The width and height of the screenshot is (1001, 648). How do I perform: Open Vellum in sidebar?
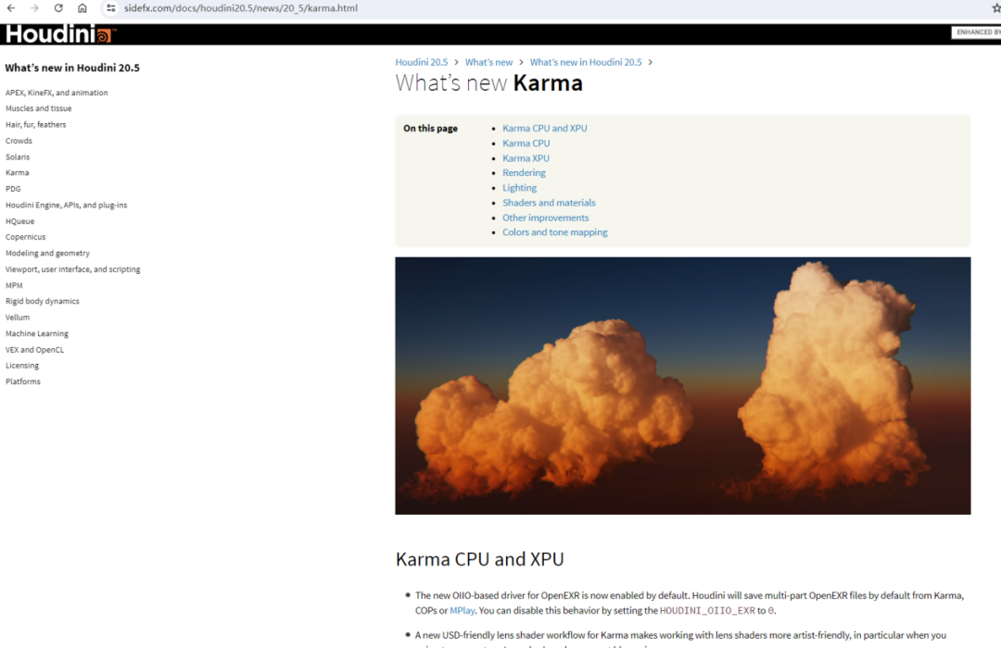[x=18, y=318]
